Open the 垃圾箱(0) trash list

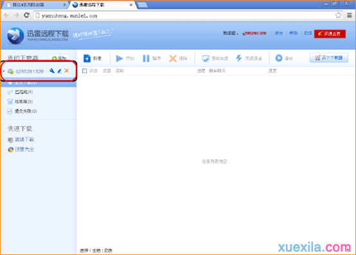(24, 101)
